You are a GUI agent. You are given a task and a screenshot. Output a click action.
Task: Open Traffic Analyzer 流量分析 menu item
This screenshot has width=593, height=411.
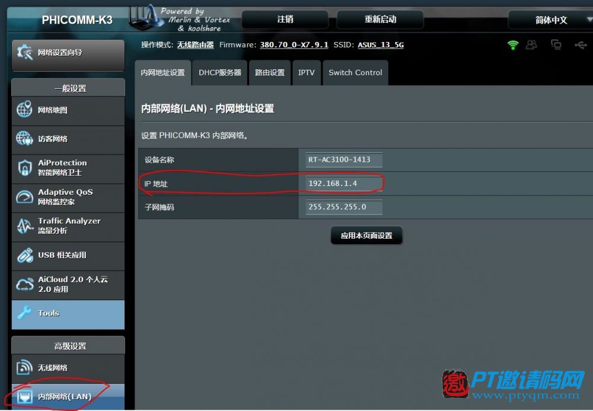[68, 226]
